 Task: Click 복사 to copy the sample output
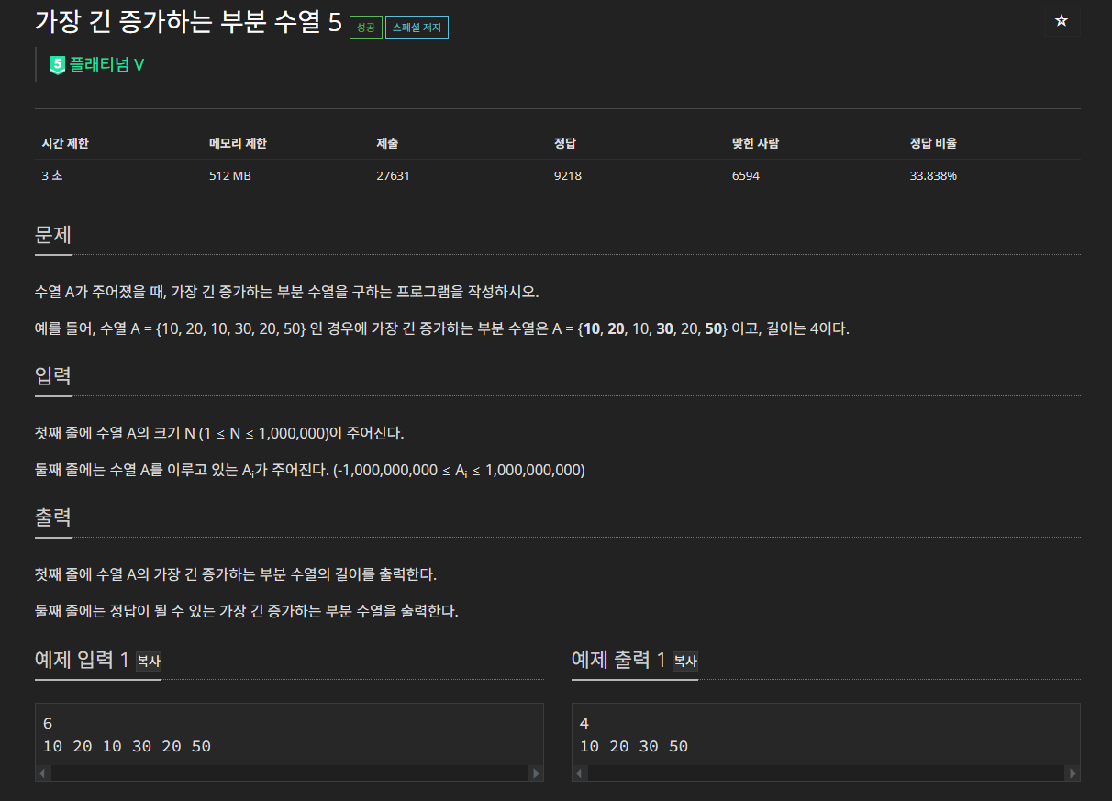pyautogui.click(x=684, y=662)
